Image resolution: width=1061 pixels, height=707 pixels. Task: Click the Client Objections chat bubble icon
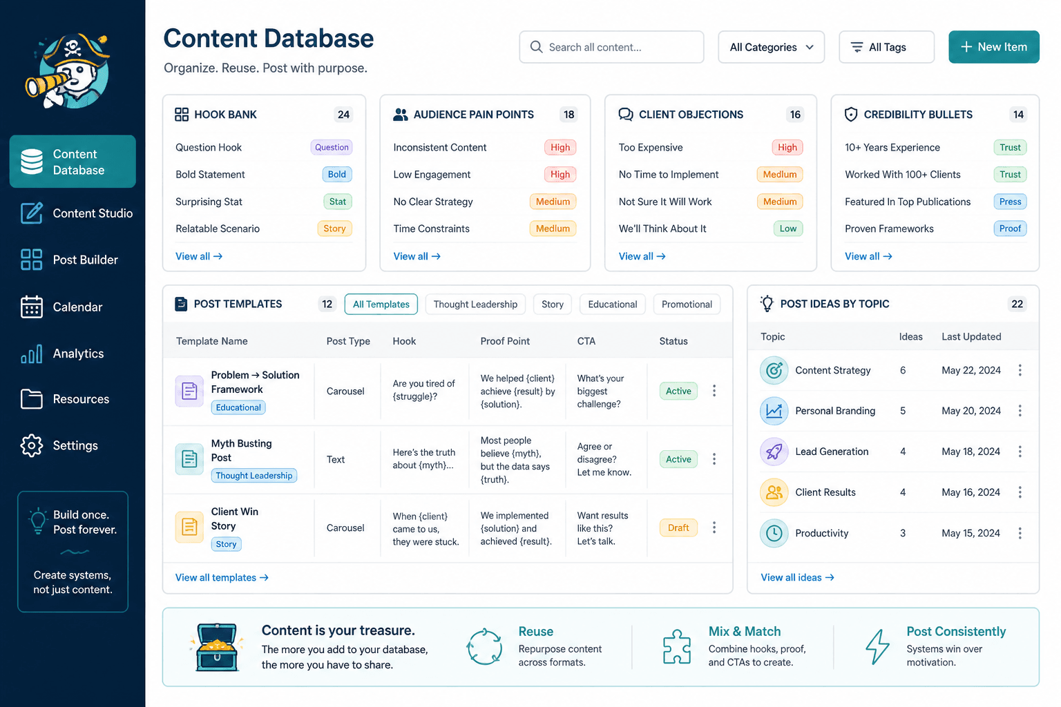[x=626, y=115]
